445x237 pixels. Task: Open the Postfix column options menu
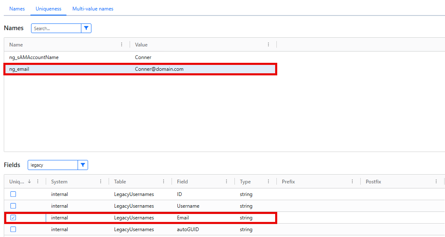[436, 181]
